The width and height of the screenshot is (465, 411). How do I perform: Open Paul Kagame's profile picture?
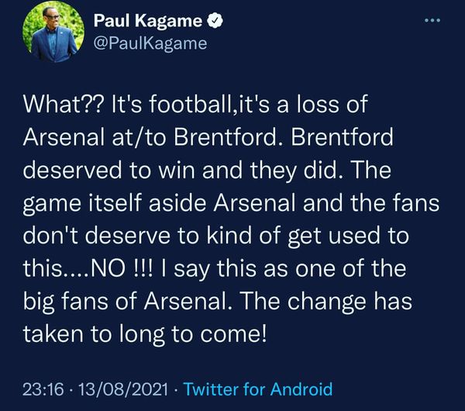click(x=55, y=33)
